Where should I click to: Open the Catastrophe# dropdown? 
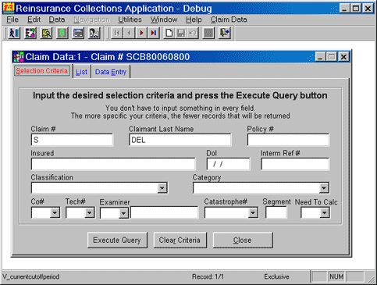click(x=253, y=213)
